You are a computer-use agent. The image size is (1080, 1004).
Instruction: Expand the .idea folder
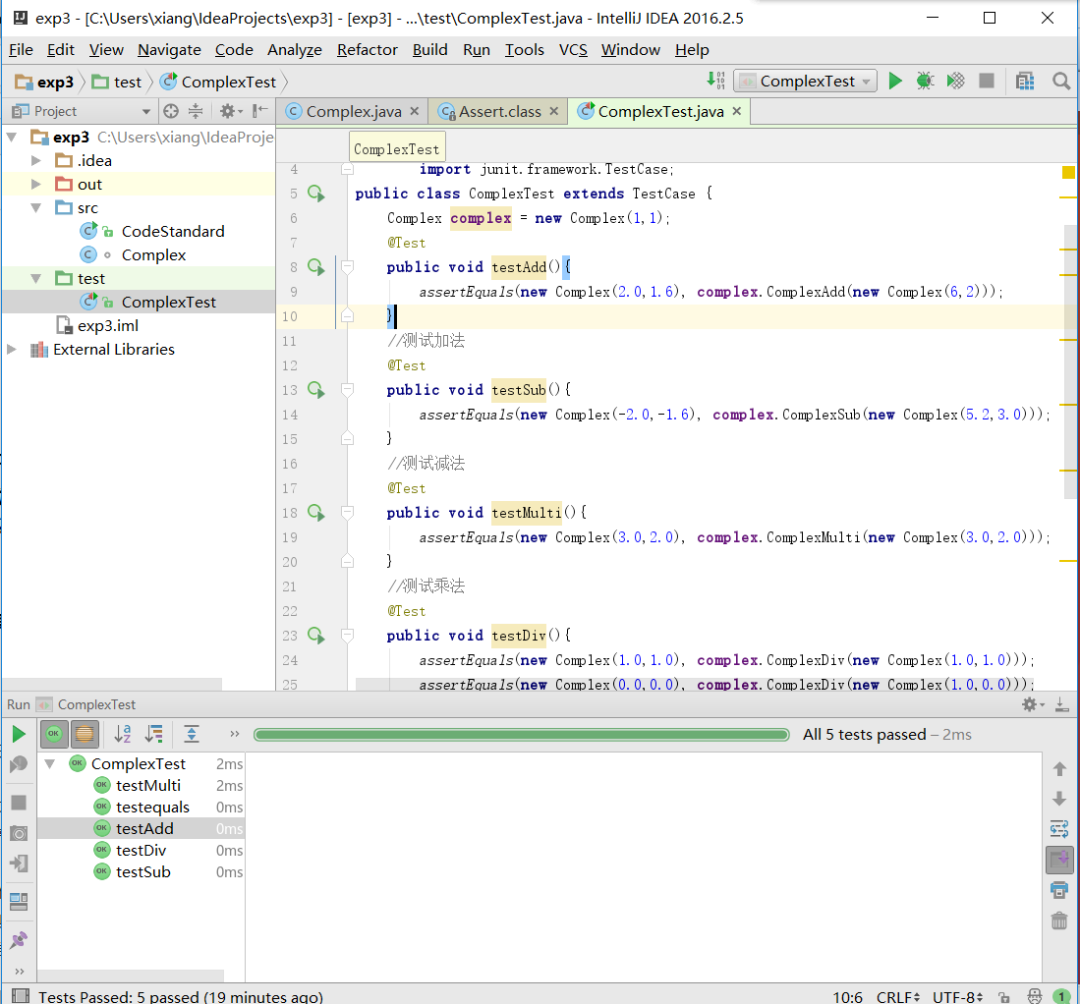pos(35,160)
